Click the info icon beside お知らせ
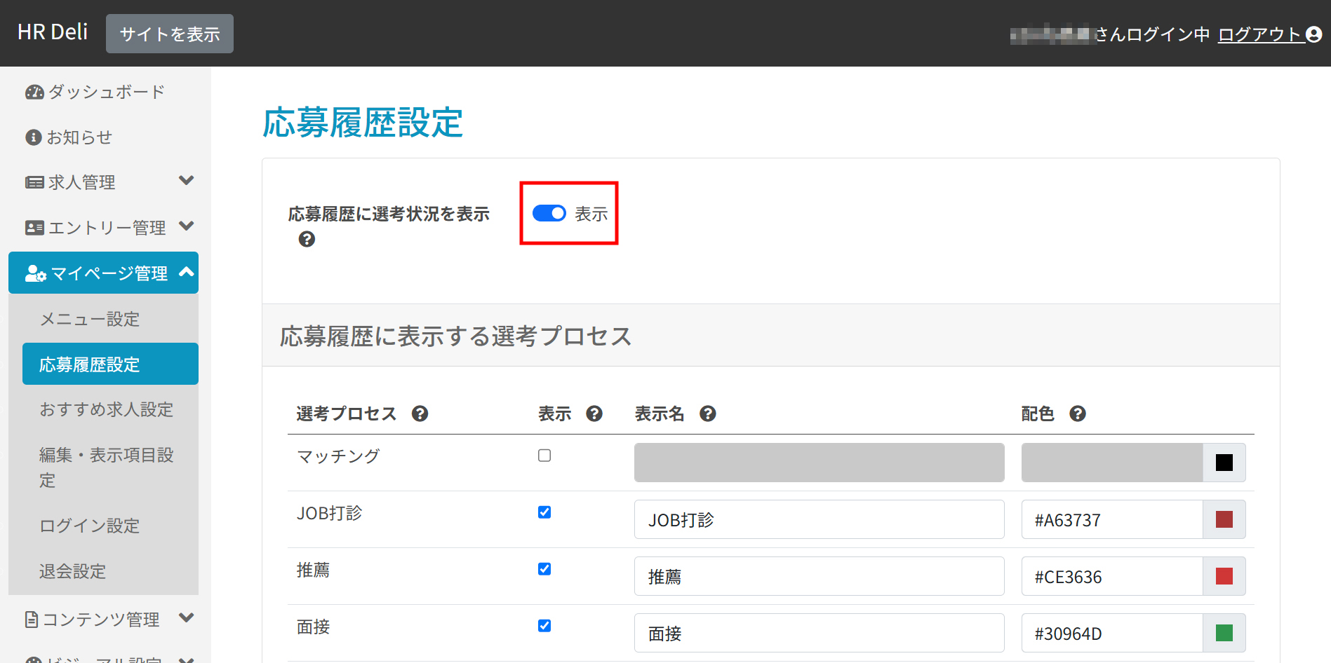 pos(33,137)
